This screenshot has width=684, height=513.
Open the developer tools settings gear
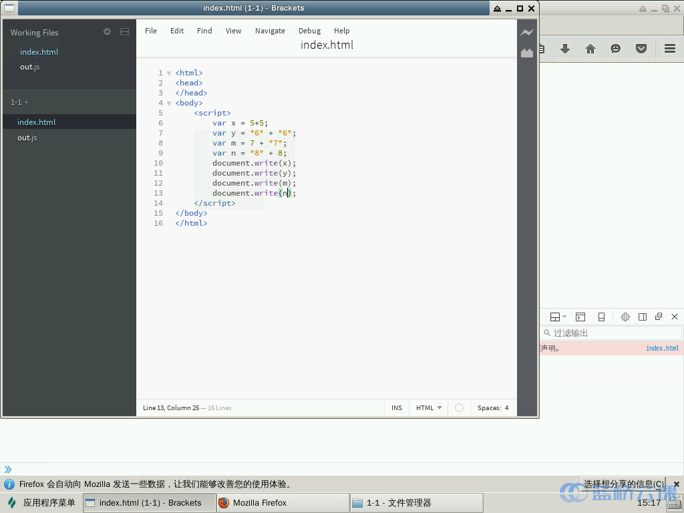click(625, 317)
